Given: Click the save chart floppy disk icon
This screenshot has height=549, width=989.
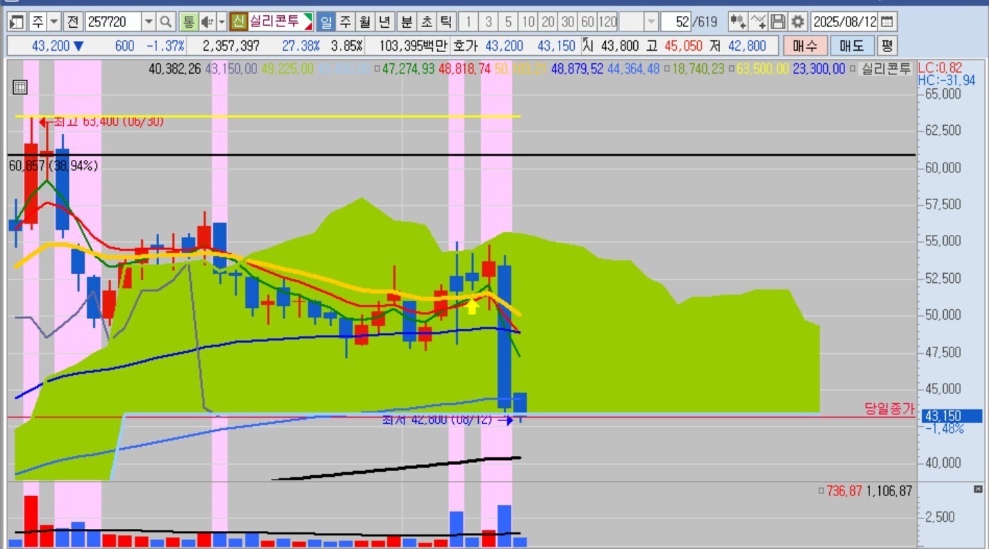Looking at the screenshot, I should (778, 22).
